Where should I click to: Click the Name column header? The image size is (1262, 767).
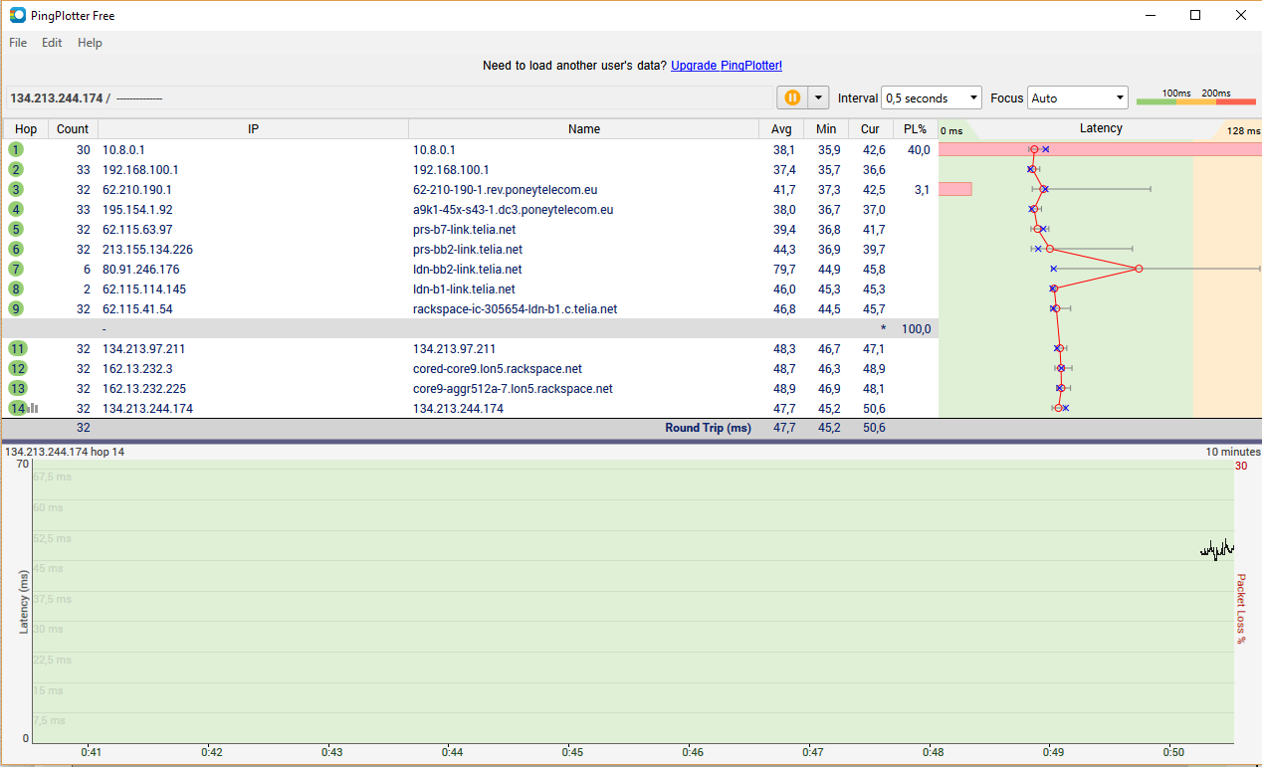[x=584, y=129]
